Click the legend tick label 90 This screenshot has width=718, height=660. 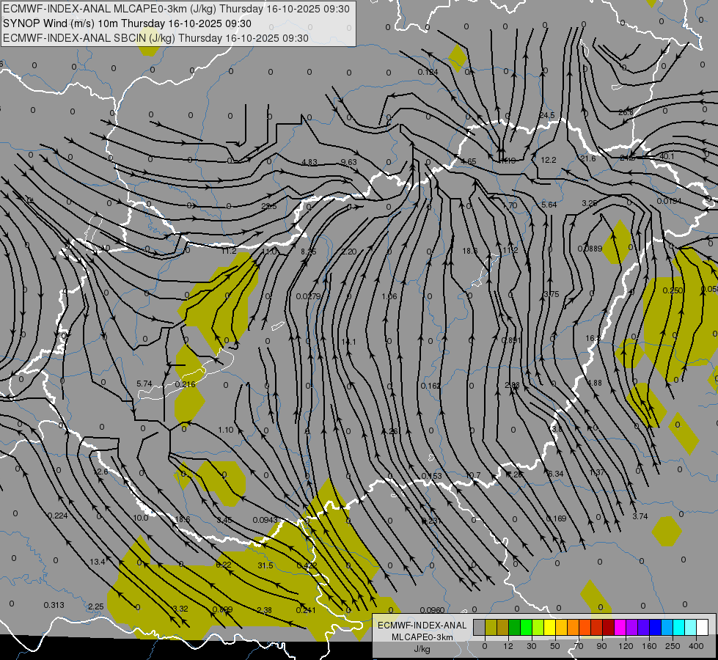point(601,646)
